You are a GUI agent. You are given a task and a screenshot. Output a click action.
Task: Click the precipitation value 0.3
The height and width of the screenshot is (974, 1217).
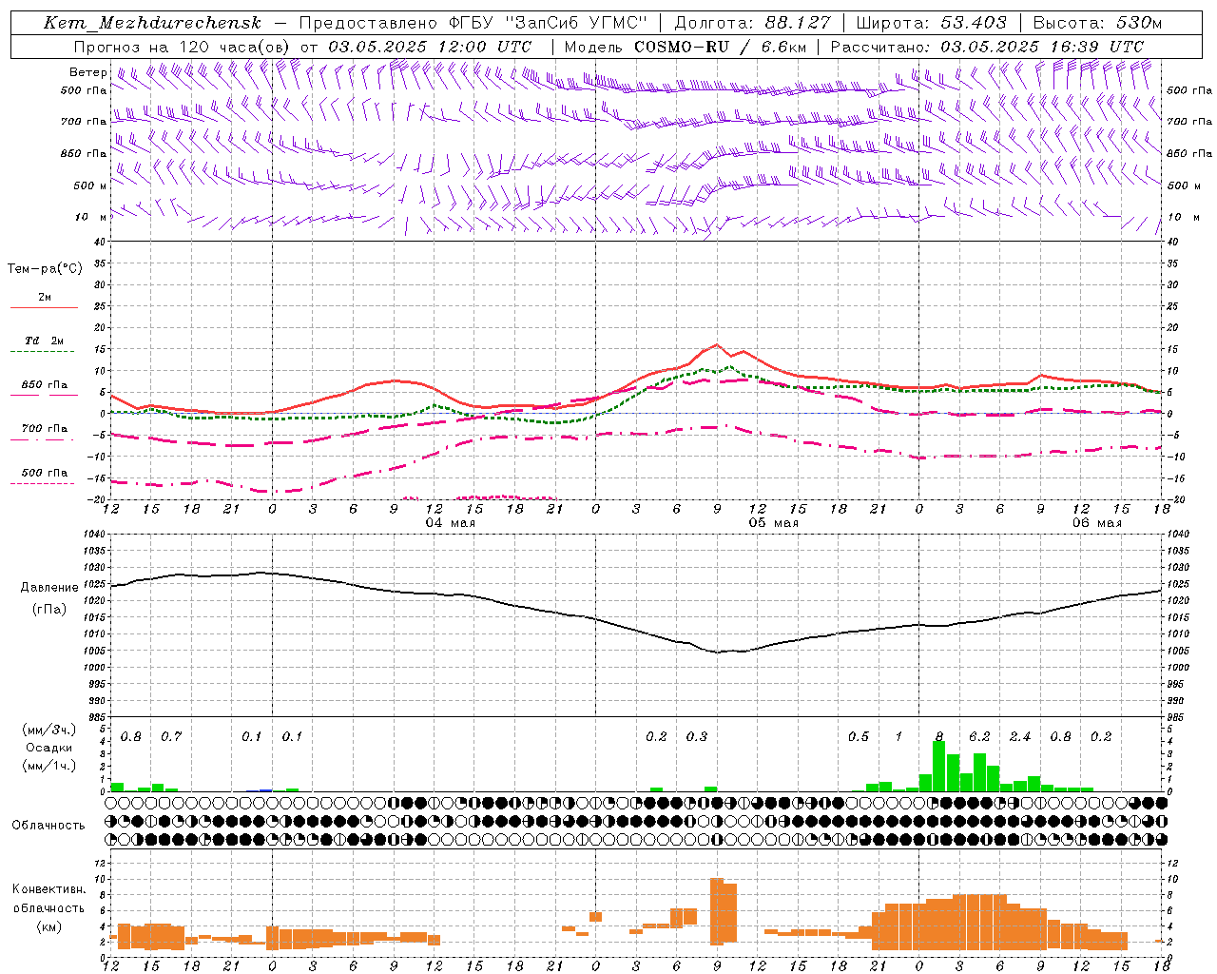coord(697,737)
